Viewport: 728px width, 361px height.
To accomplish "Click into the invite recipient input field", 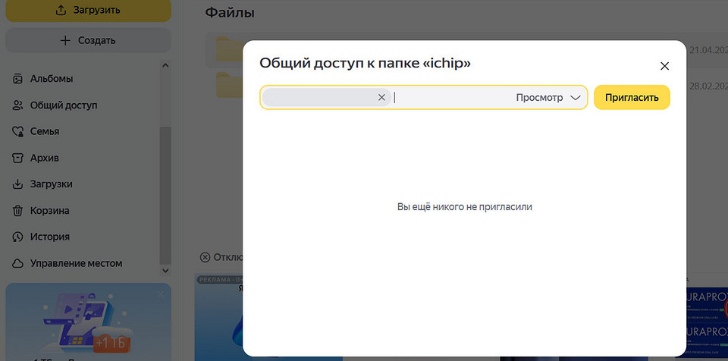I will click(451, 98).
